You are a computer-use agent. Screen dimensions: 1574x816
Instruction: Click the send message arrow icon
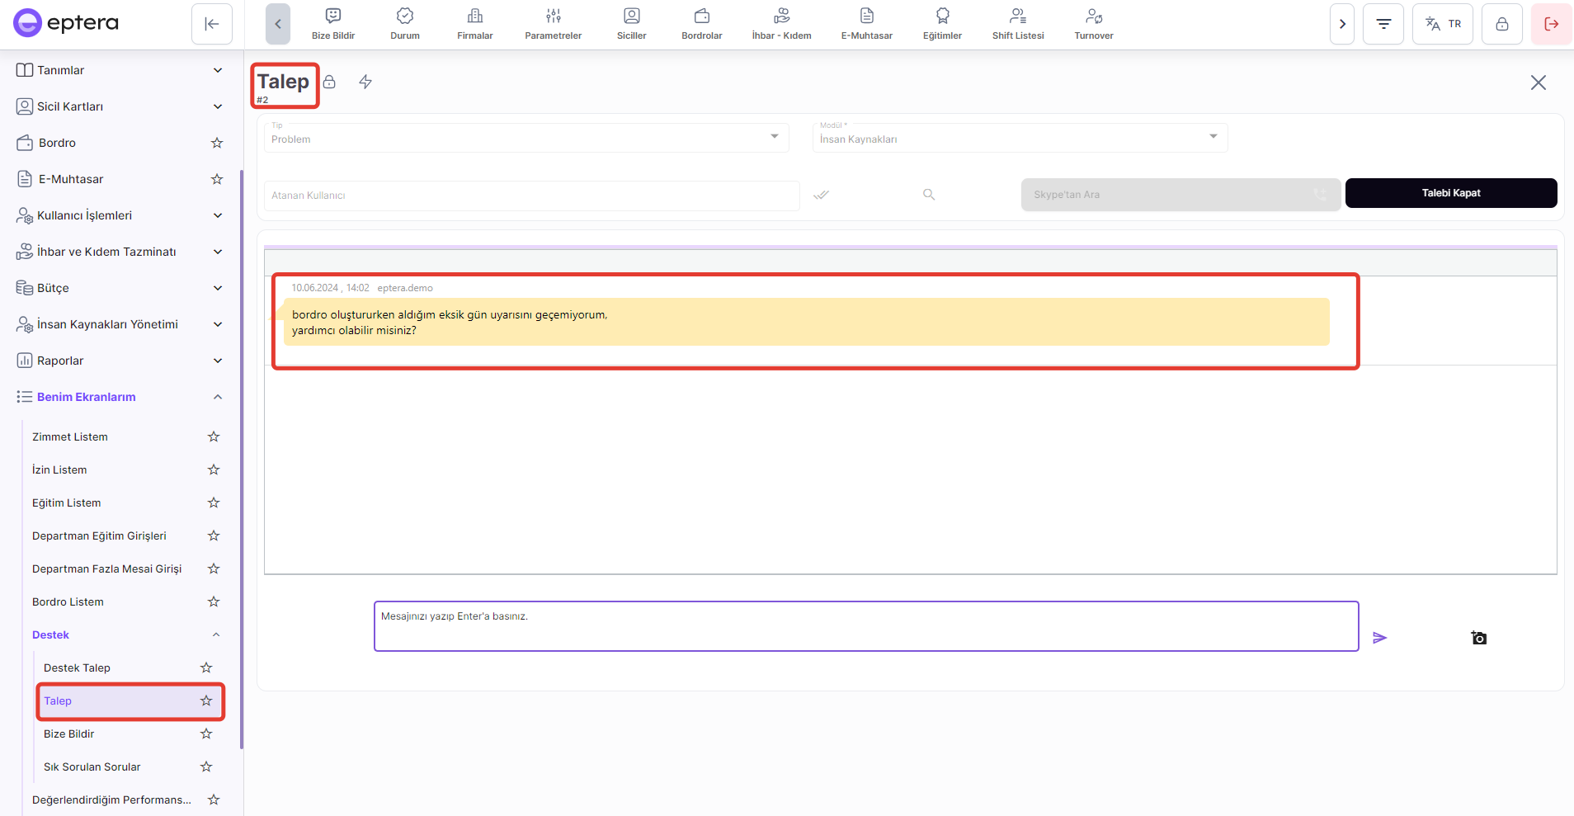1379,638
